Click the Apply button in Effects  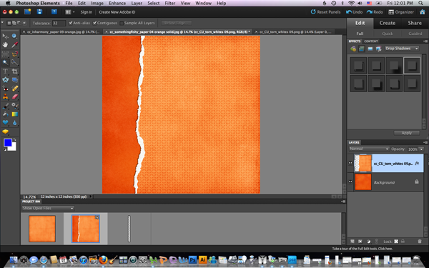pyautogui.click(x=407, y=133)
